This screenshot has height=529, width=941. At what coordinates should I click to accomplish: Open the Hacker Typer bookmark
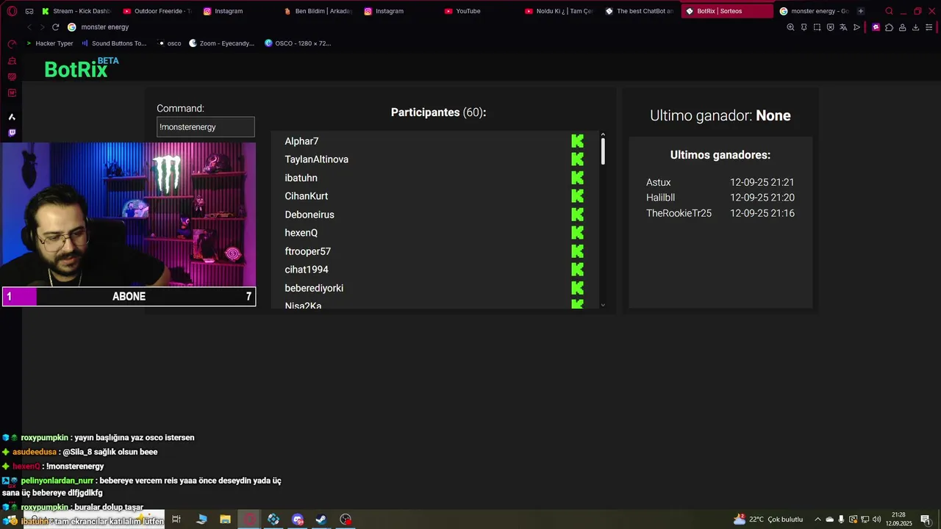(50, 43)
